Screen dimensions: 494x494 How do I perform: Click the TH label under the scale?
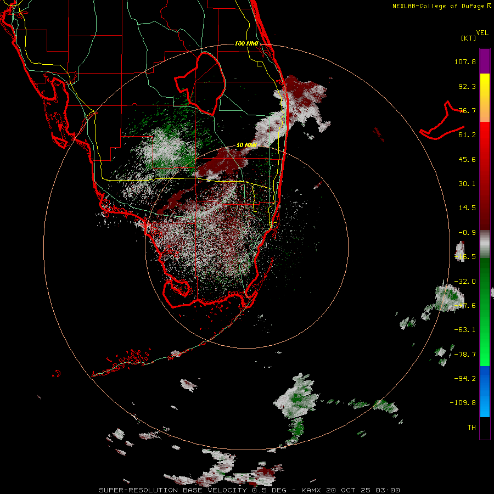click(471, 428)
